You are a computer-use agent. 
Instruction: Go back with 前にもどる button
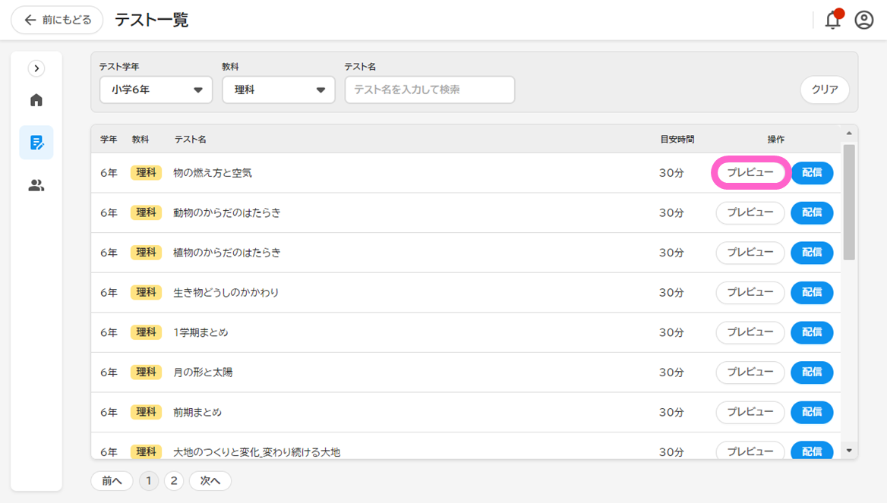57,20
